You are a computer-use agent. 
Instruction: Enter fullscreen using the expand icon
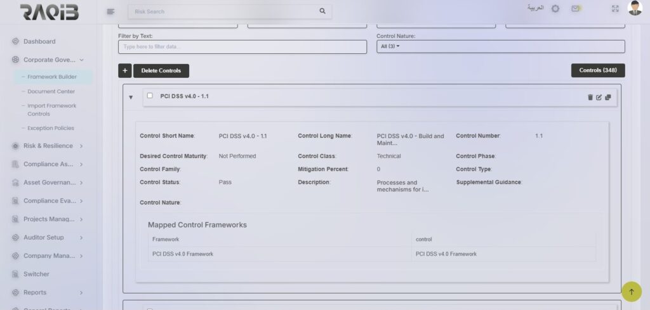[614, 9]
